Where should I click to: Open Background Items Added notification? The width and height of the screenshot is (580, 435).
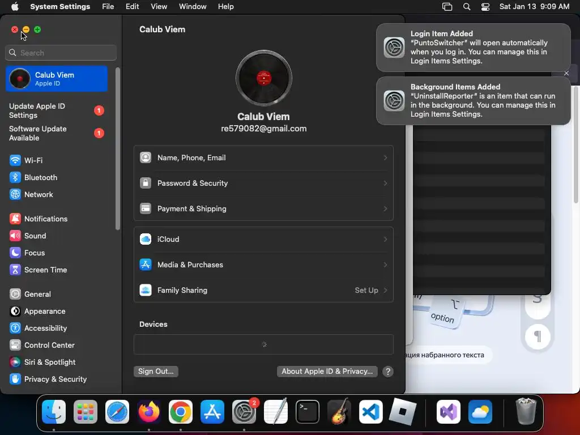point(473,101)
